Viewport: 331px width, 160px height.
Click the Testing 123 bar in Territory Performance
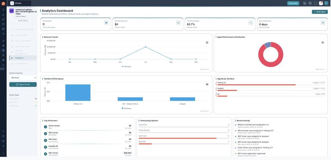pyautogui.click(x=78, y=93)
